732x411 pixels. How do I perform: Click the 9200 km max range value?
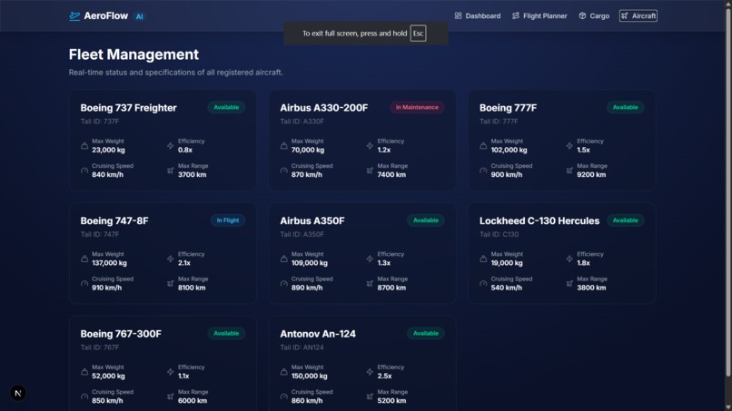point(591,175)
